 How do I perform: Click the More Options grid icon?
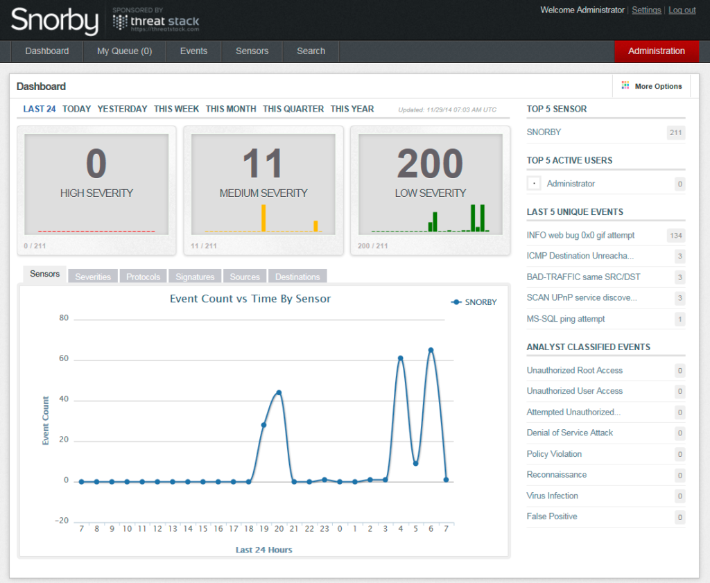625,85
